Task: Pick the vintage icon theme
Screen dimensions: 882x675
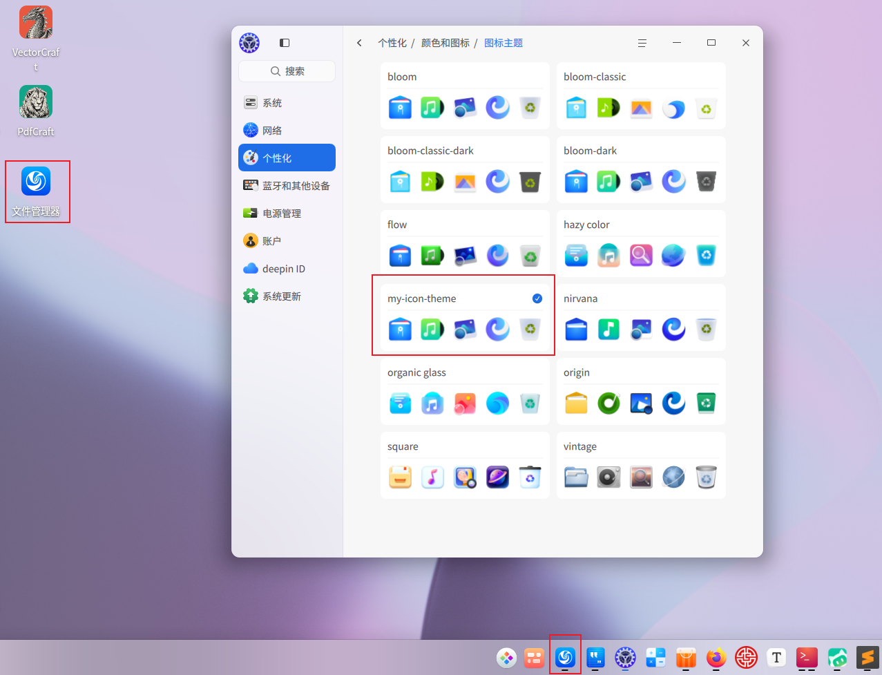Action: 641,465
